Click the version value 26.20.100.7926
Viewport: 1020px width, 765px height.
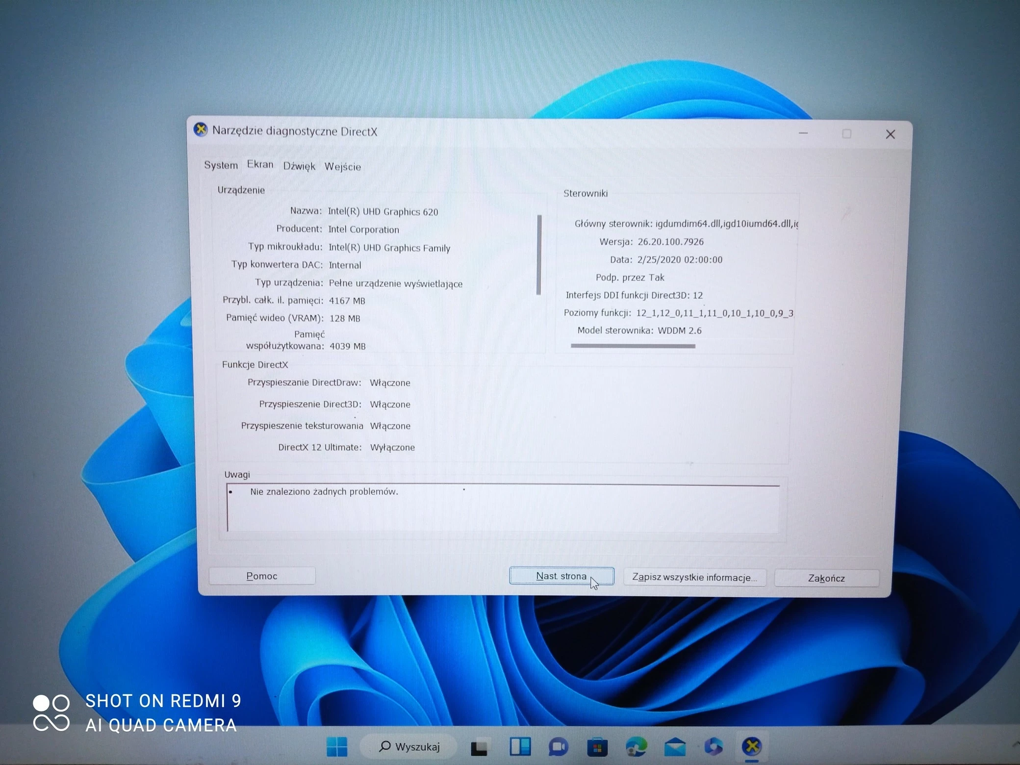coord(670,242)
